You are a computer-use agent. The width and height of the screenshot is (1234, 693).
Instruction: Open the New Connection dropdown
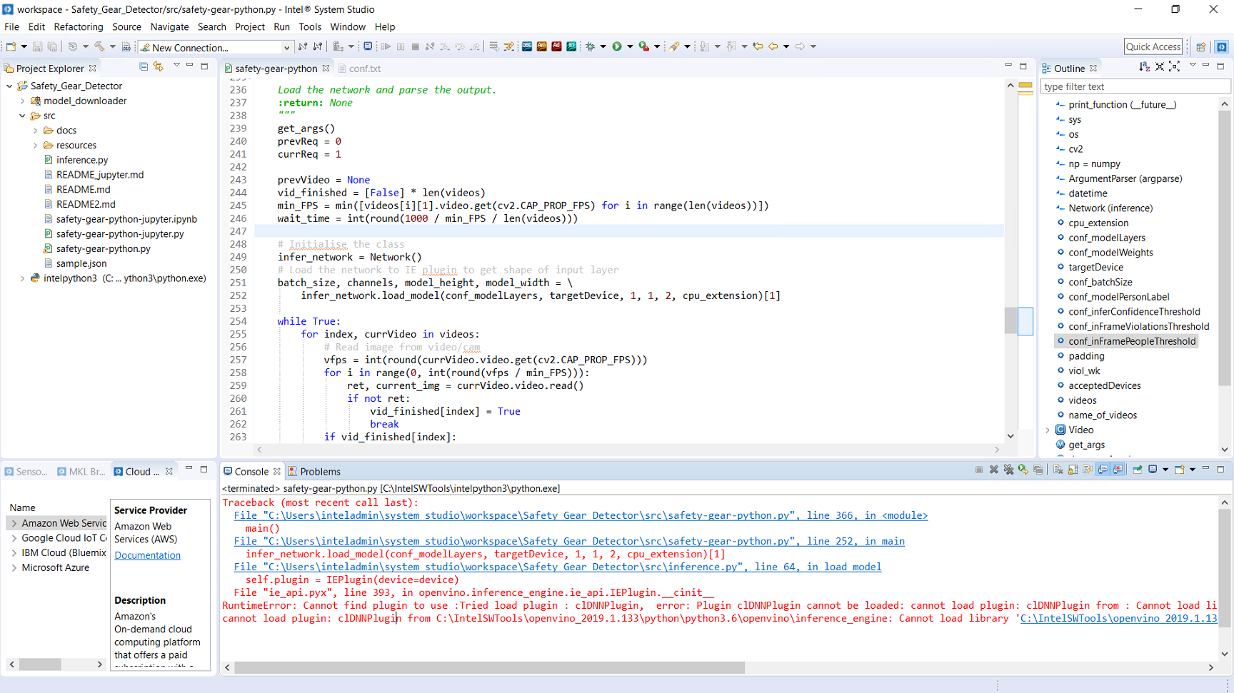[286, 48]
